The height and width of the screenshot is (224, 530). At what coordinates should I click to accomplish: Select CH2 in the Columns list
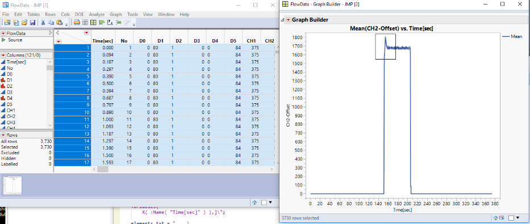11,116
